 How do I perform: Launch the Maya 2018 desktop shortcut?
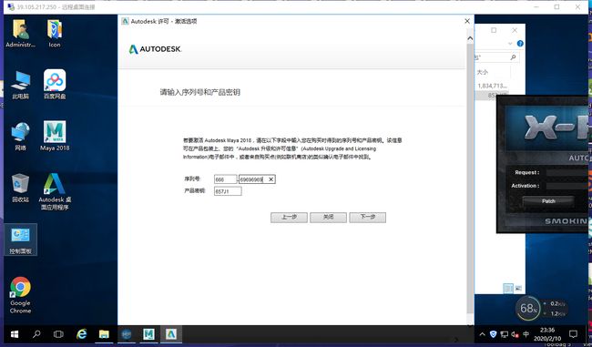[55, 136]
